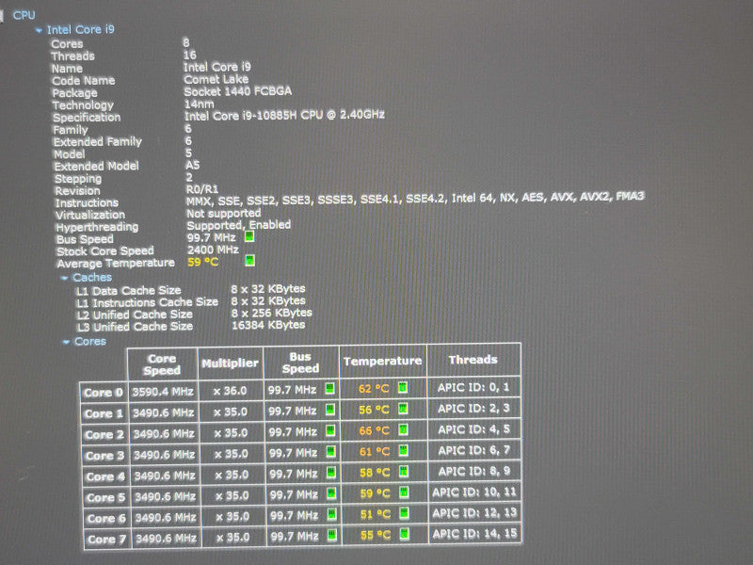Click the x 36.0 multiplier value

tap(230, 391)
